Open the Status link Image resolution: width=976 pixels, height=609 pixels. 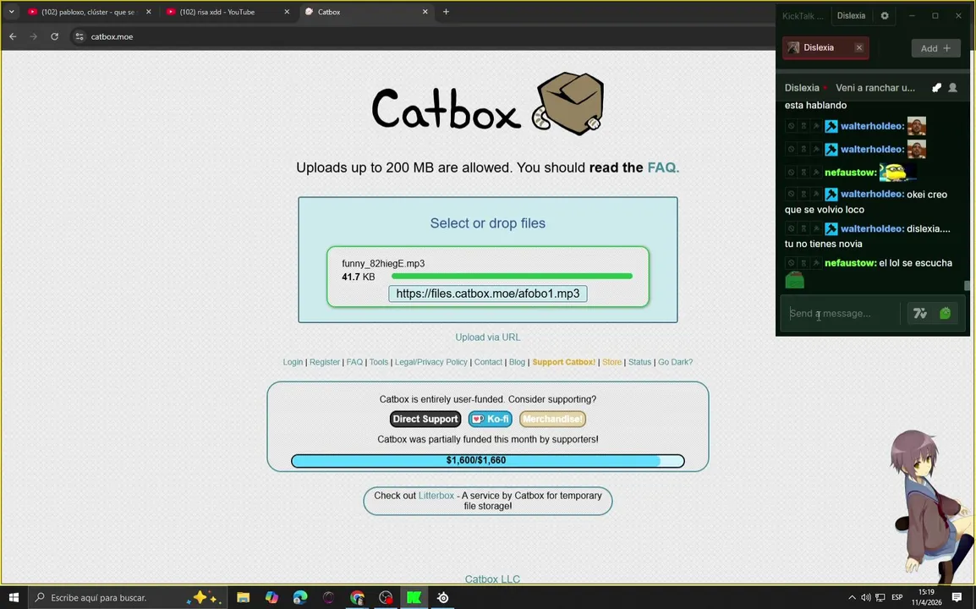pyautogui.click(x=639, y=362)
